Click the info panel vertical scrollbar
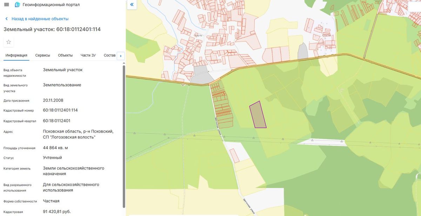Screen dimensions: 421x216 [x=124, y=136]
